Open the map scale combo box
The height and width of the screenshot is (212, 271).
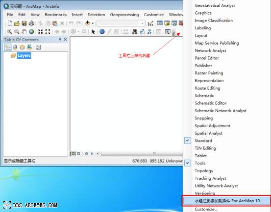point(121,23)
